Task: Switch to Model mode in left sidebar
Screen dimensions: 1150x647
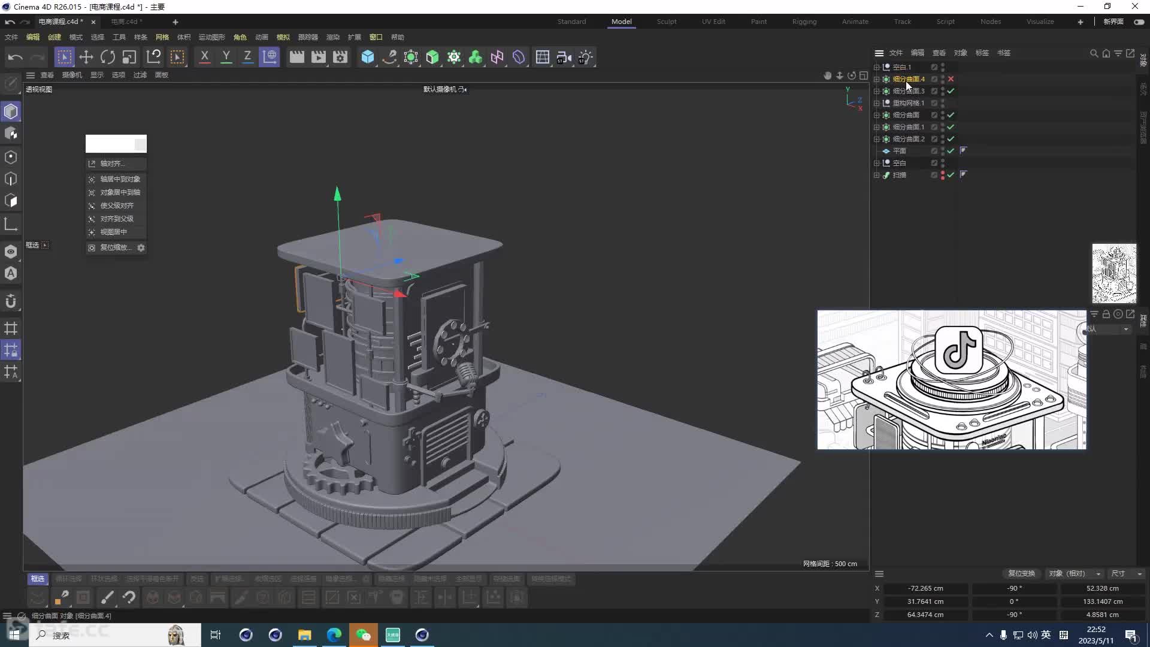Action: point(11,111)
